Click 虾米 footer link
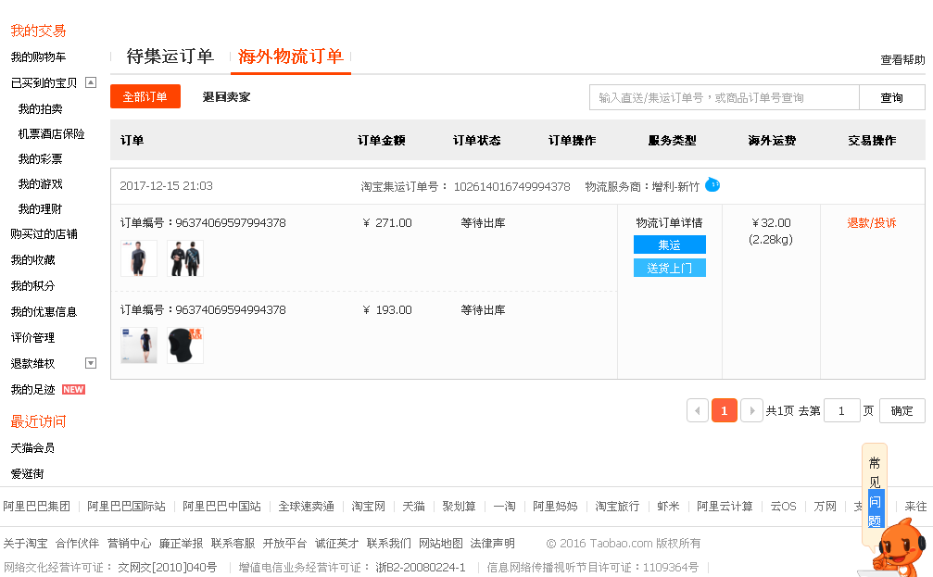Screen dimensions: 933x577 click(668, 507)
